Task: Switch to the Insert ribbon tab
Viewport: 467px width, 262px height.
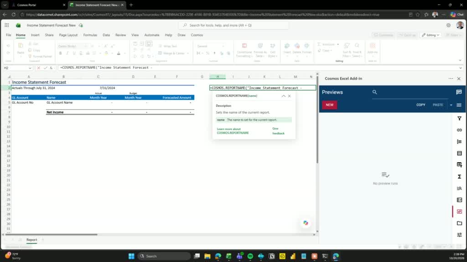Action: point(35,35)
